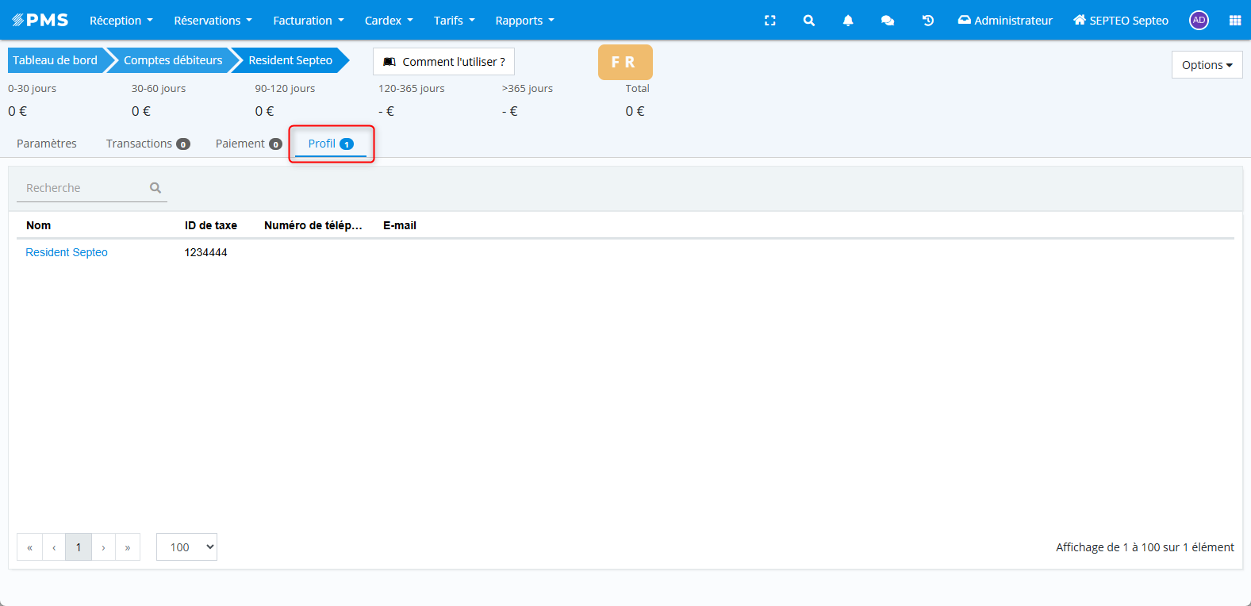The height and width of the screenshot is (606, 1251).
Task: Switch to the Paiement tab
Action: tap(248, 144)
